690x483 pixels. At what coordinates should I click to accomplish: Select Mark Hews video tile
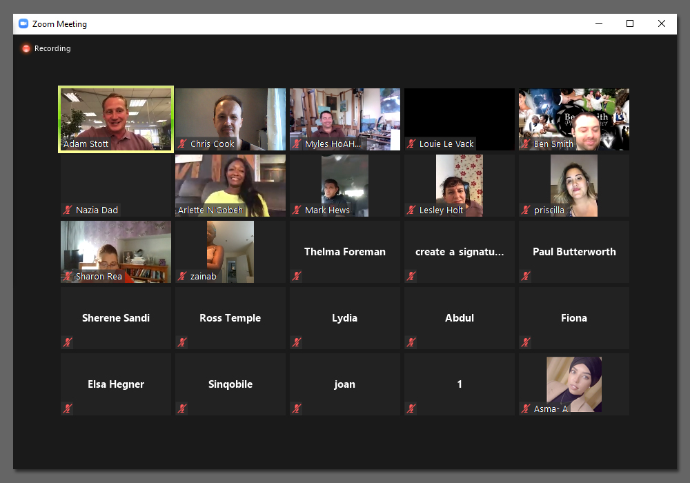345,185
